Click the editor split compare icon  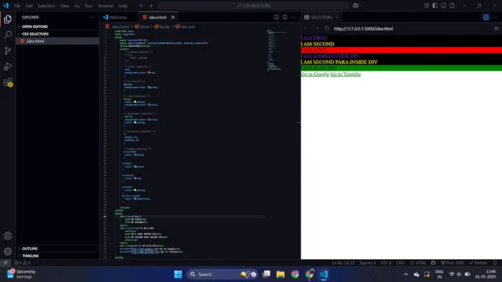(x=276, y=17)
